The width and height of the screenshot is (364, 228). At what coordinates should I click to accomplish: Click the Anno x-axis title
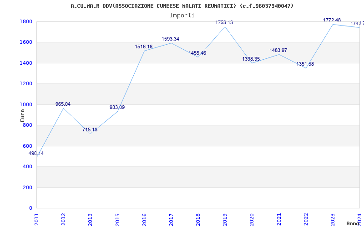click(x=353, y=223)
